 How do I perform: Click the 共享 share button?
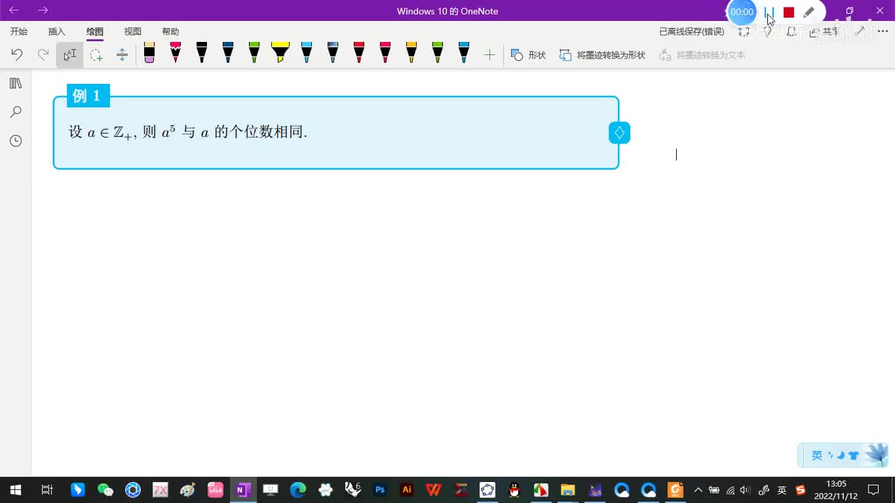point(825,31)
